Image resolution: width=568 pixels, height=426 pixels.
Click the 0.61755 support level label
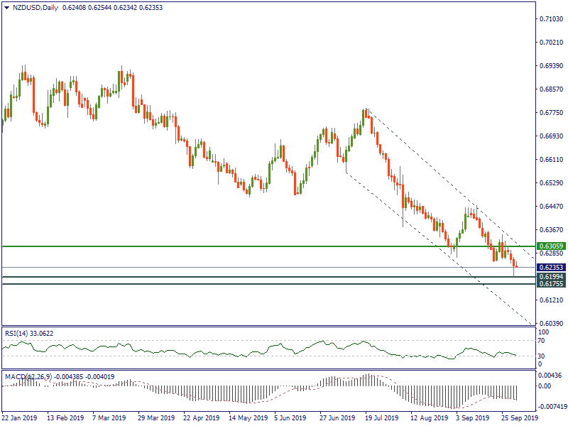(550, 284)
